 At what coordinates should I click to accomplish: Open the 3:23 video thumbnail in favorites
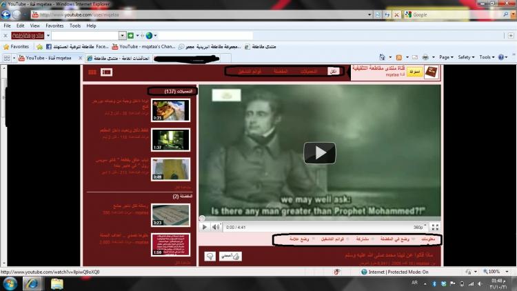pyautogui.click(x=170, y=214)
